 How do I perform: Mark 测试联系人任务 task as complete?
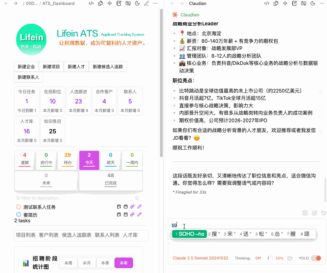point(18,207)
